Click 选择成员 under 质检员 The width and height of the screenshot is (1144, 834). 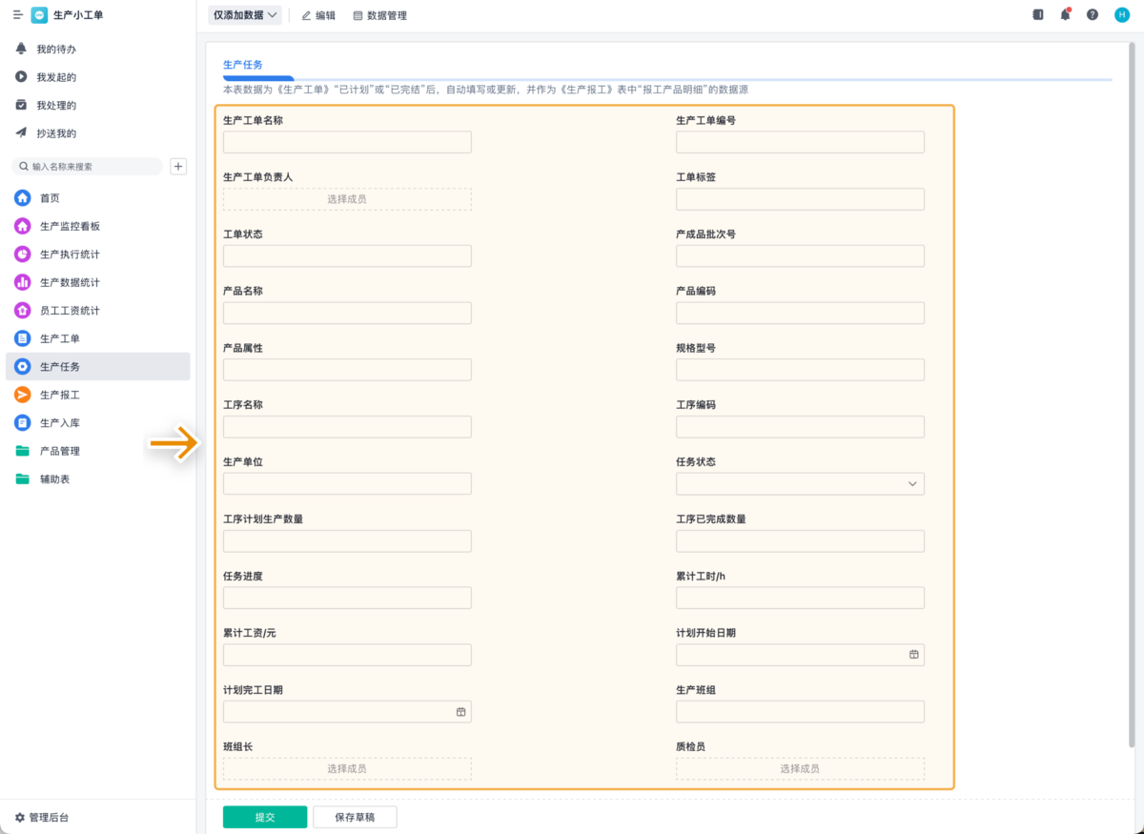[800, 768]
